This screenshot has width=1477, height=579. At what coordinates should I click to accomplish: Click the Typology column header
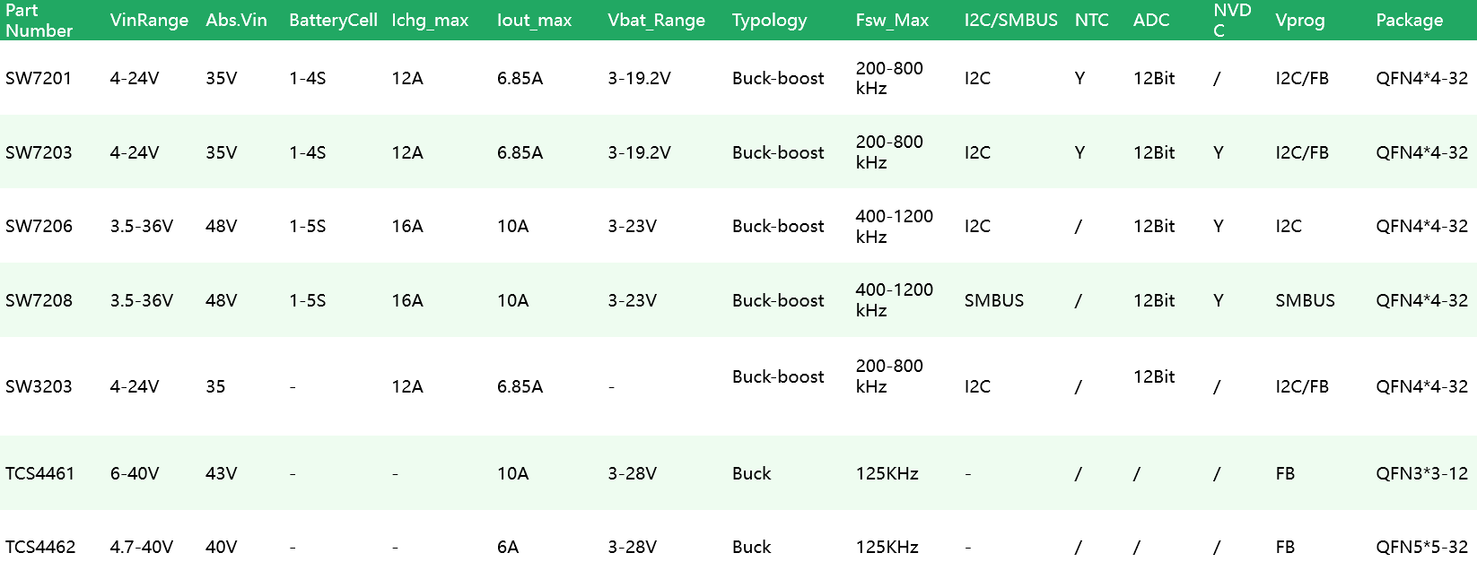769,20
